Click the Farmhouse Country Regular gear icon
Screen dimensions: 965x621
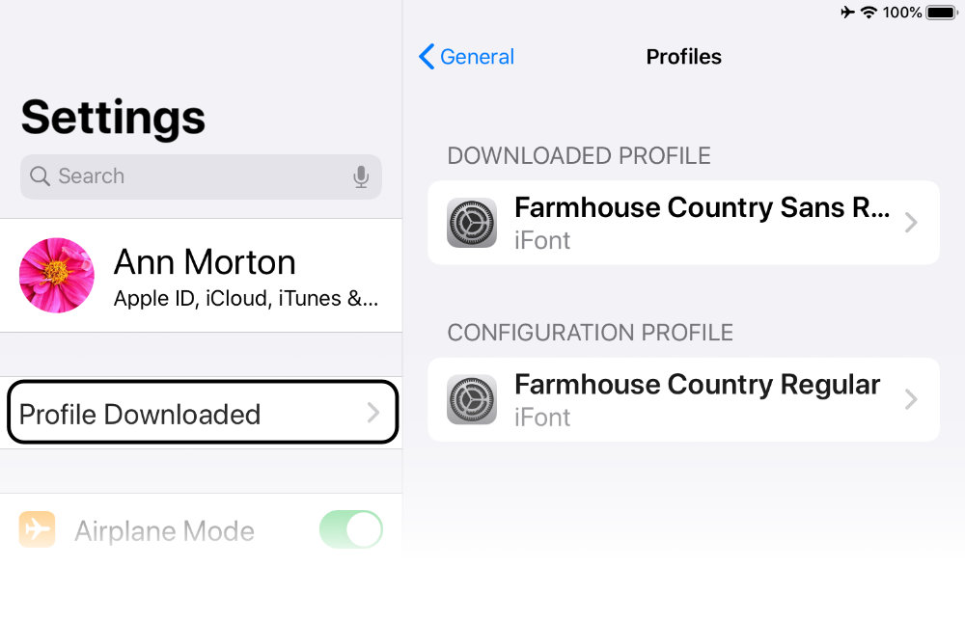pos(472,399)
